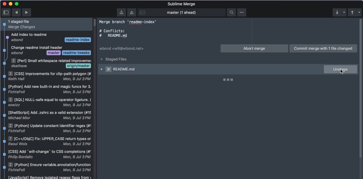Open the search magnifier icon

coord(231,13)
